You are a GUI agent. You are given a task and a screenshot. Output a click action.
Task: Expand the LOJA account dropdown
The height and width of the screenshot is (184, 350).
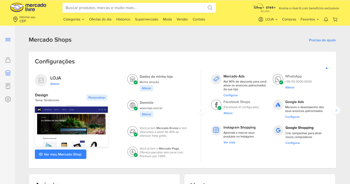click(271, 19)
